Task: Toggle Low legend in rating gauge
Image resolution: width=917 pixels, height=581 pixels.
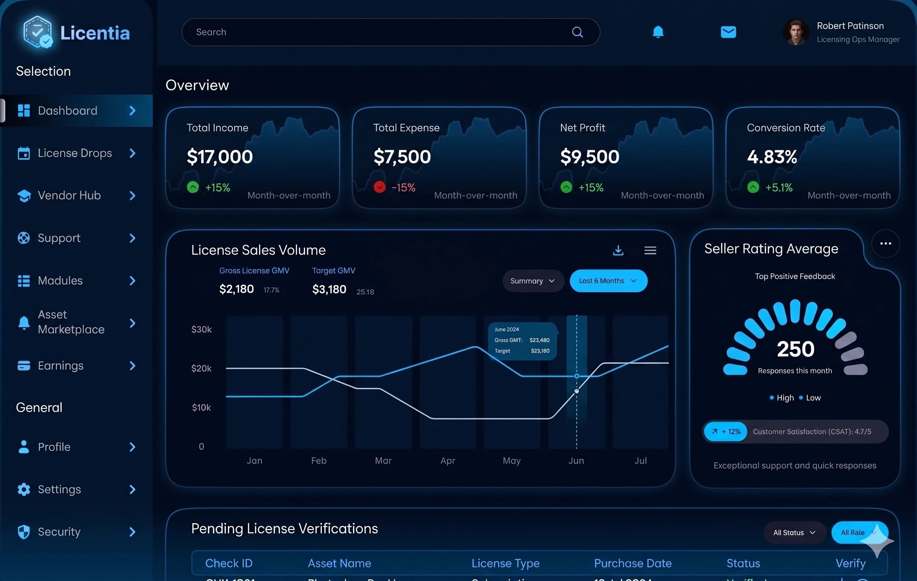Action: coord(810,398)
